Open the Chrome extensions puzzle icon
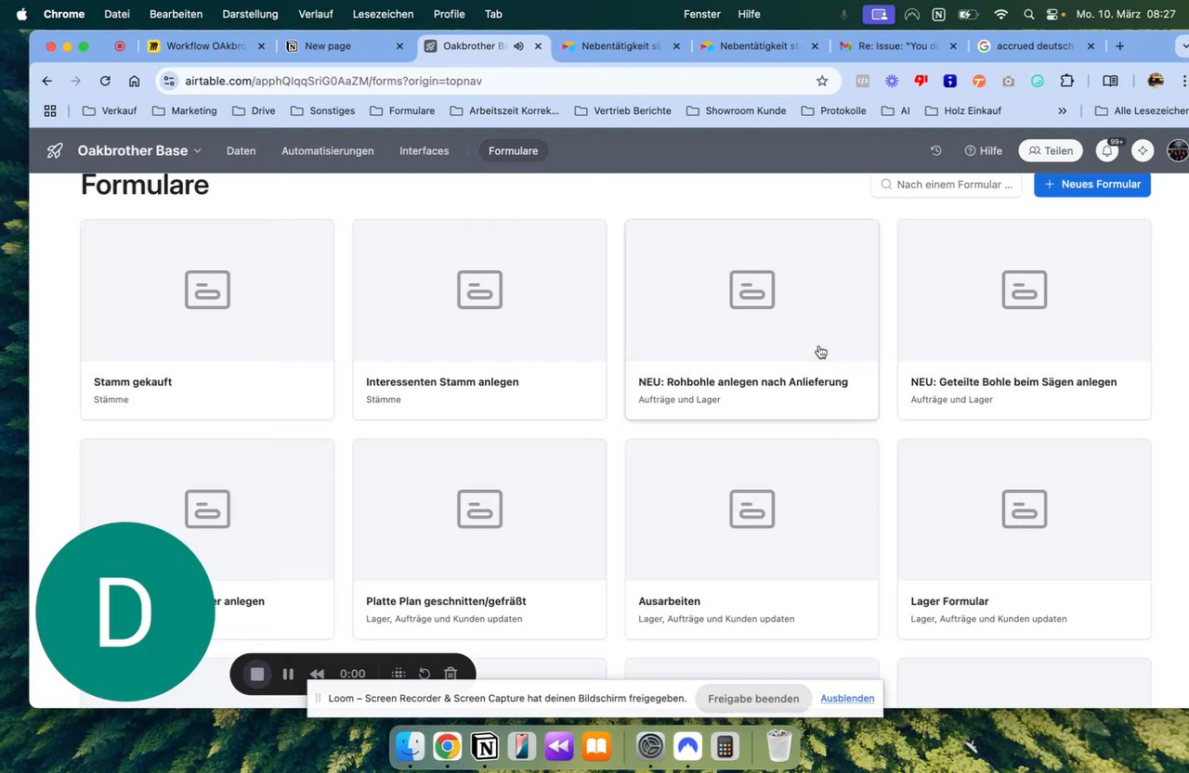Viewport: 1189px width, 773px height. click(1066, 81)
